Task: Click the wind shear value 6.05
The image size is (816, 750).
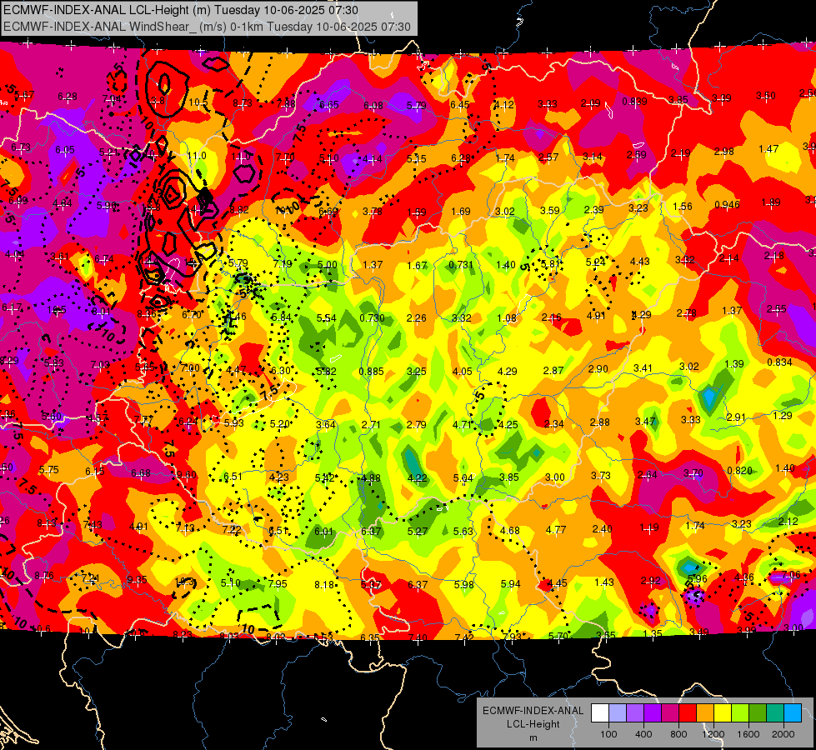Action: tap(65, 149)
